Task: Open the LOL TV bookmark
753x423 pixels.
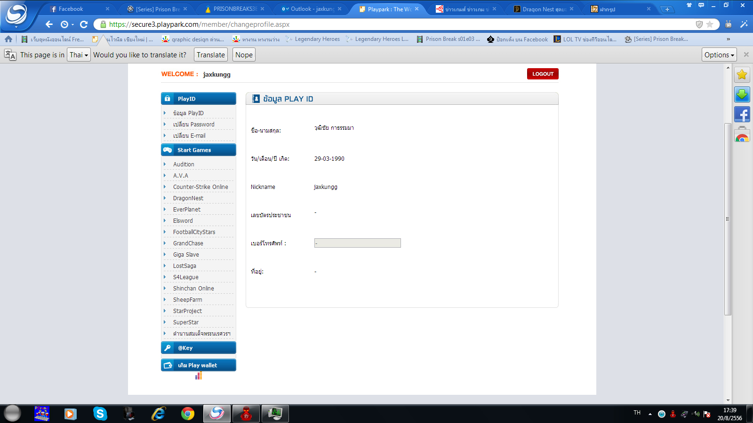Action: point(585,39)
